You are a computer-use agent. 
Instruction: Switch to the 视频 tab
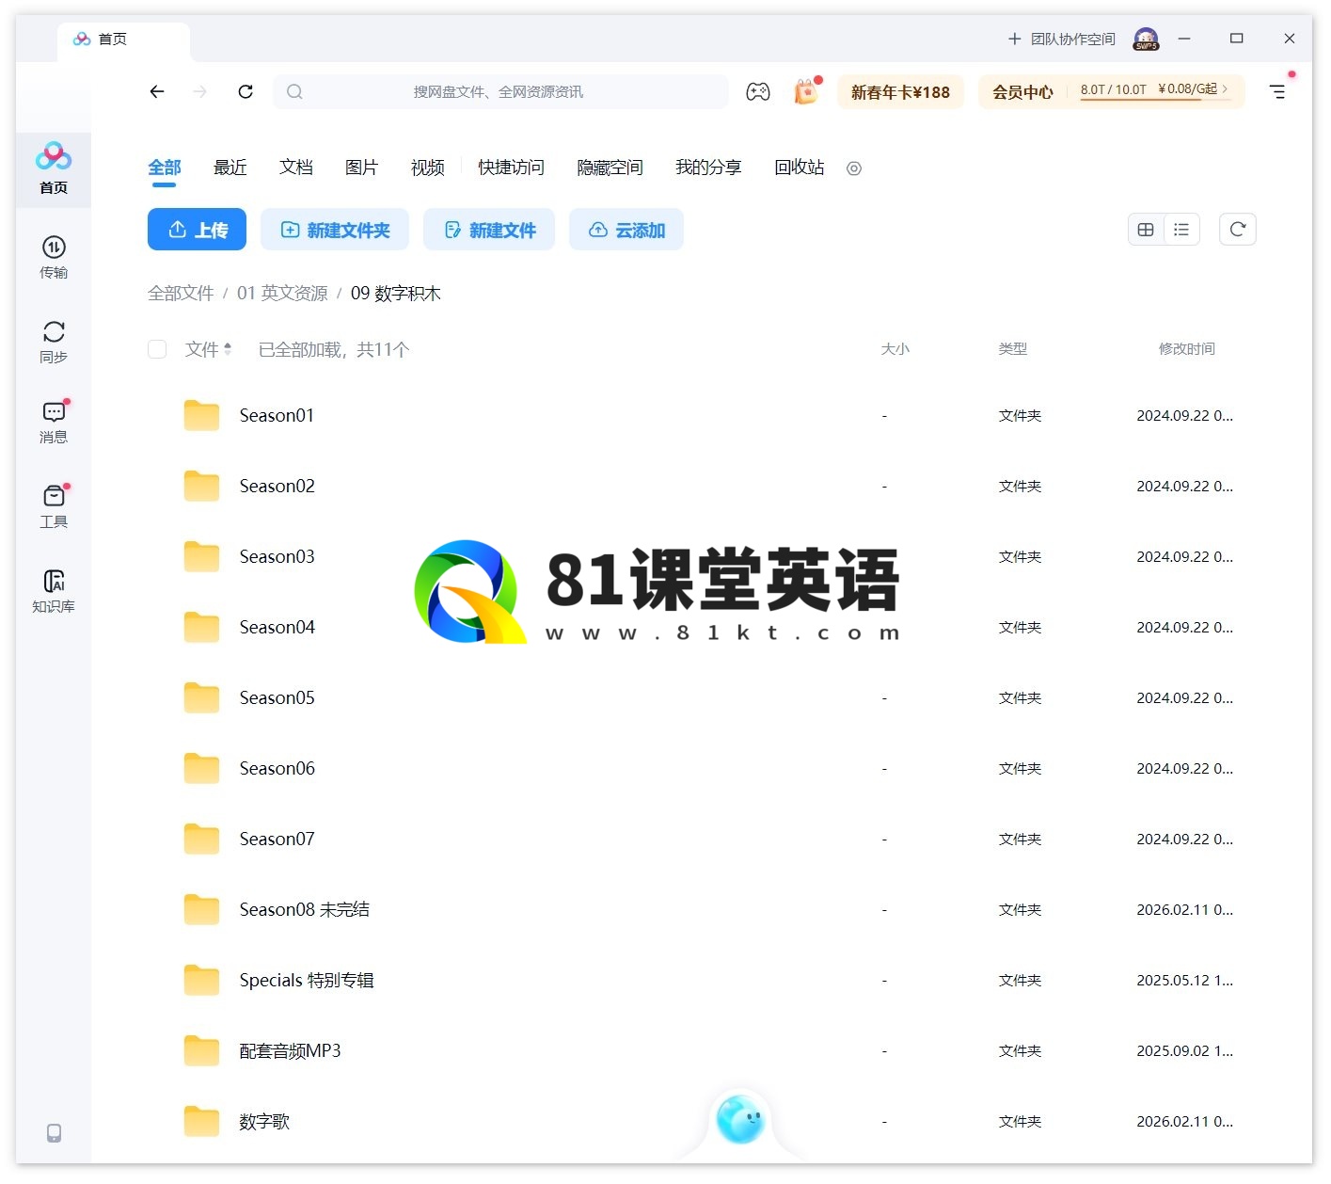tap(426, 168)
